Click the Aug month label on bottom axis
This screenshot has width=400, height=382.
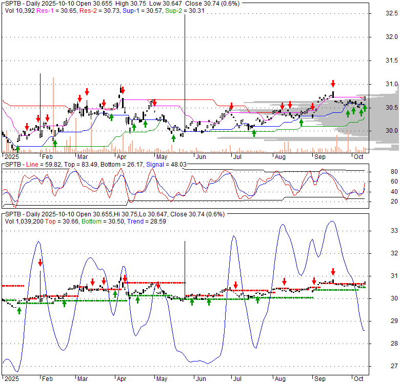(280, 378)
